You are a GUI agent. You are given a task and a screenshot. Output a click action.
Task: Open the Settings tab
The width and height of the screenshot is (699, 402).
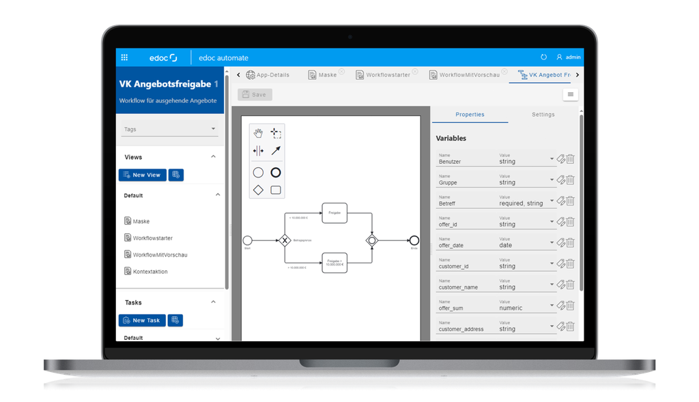coord(543,115)
